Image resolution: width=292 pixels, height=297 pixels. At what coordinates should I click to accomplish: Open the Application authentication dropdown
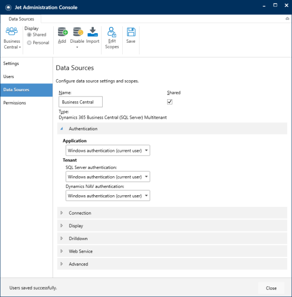(108, 150)
